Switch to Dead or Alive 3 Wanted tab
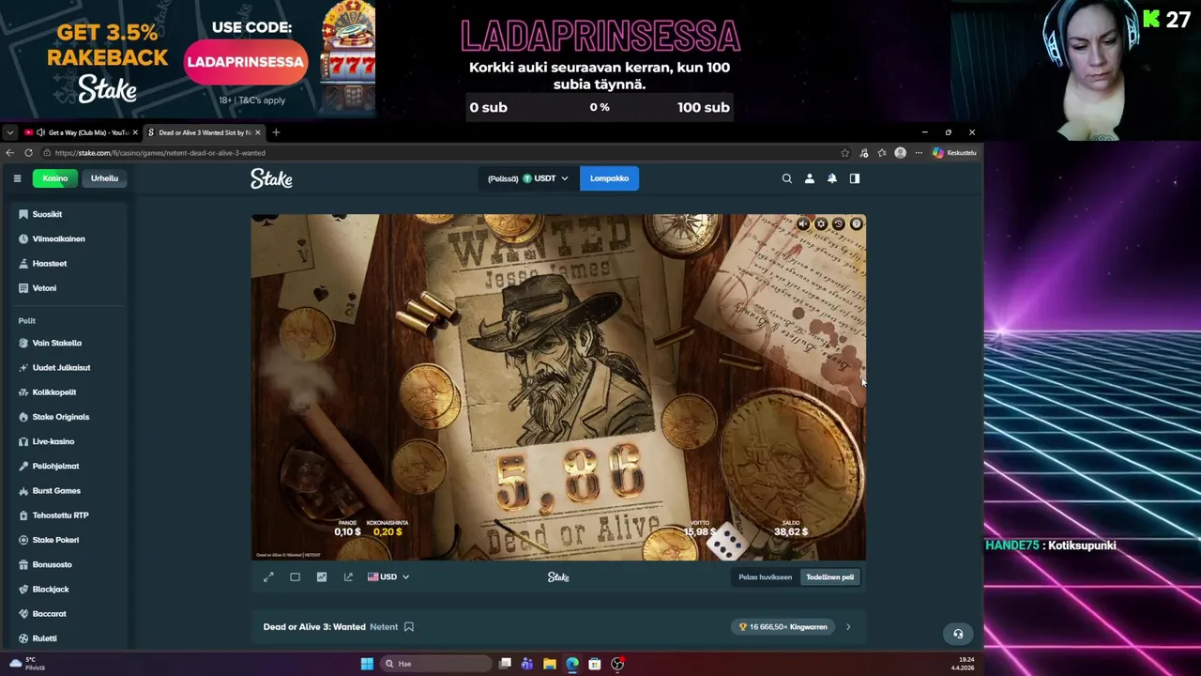 coord(205,132)
